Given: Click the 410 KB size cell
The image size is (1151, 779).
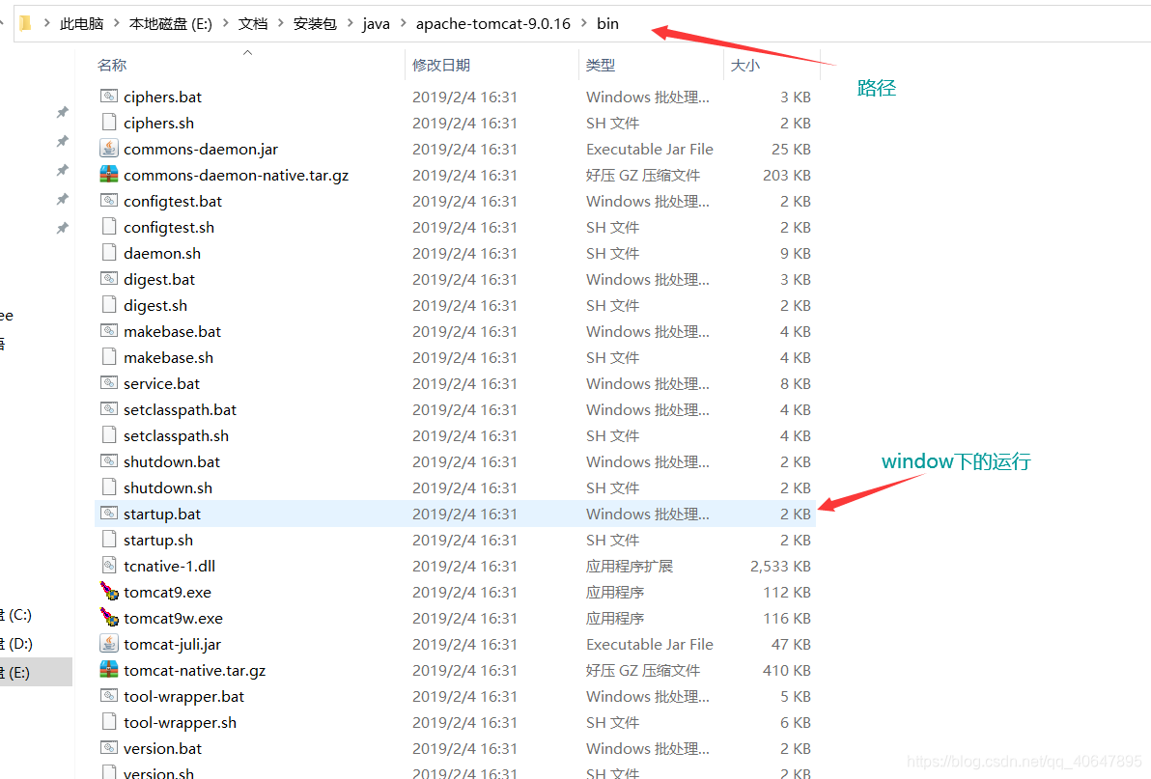Looking at the screenshot, I should click(787, 670).
